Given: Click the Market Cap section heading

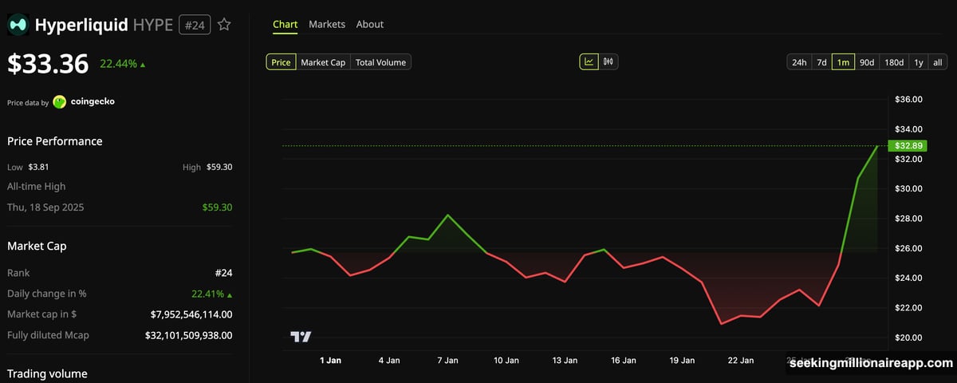Looking at the screenshot, I should tap(37, 246).
